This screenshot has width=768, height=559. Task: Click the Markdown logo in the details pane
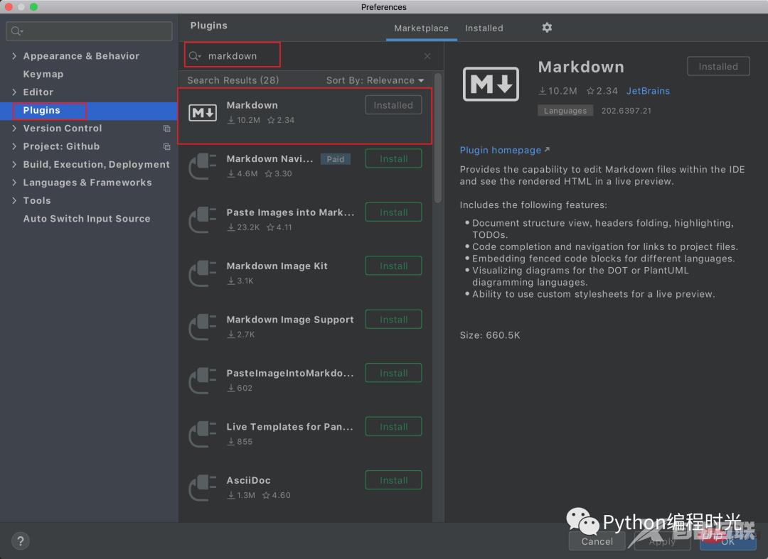(x=491, y=84)
